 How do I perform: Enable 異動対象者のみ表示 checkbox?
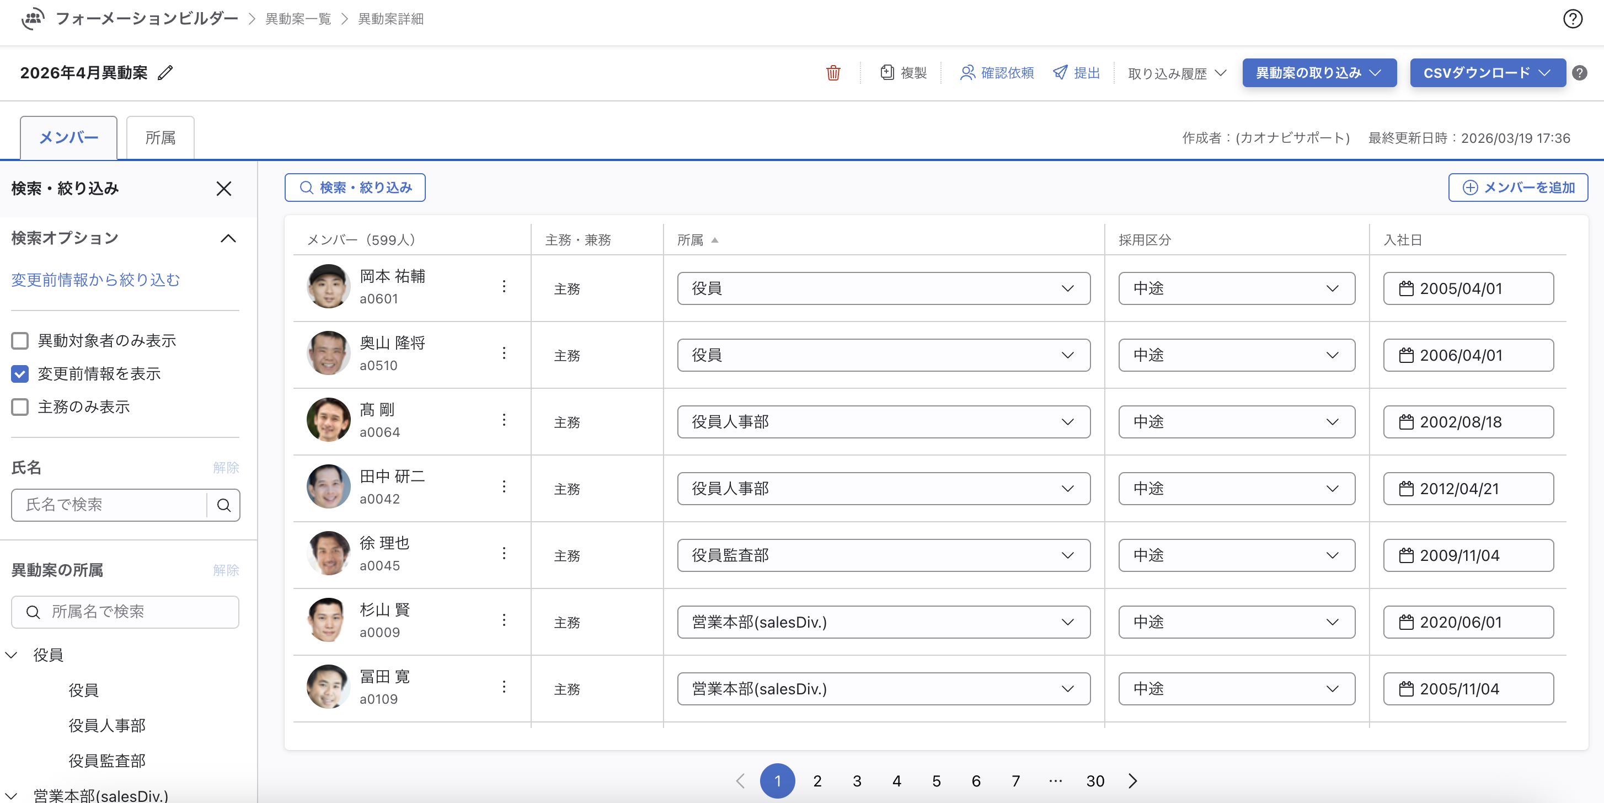pyautogui.click(x=20, y=340)
